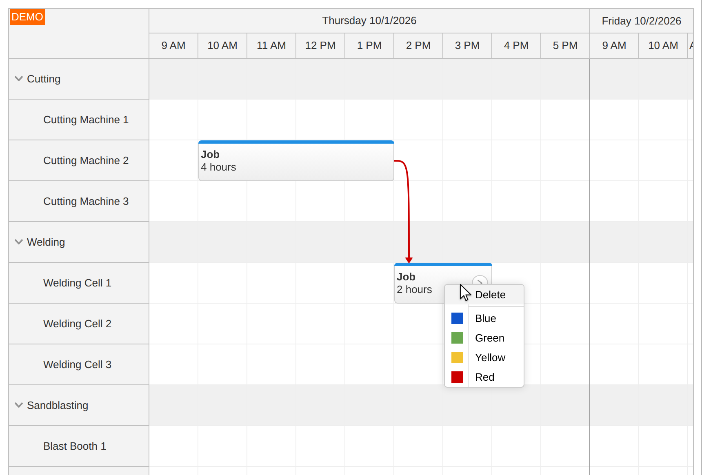This screenshot has width=702, height=475.
Task: Click Friday's 9 AM time header
Action: (x=614, y=45)
